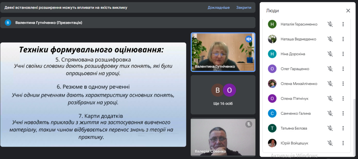This screenshot has height=159, width=358.
Task: Mute Татьяна Белова's microphone
Action: click(330, 128)
